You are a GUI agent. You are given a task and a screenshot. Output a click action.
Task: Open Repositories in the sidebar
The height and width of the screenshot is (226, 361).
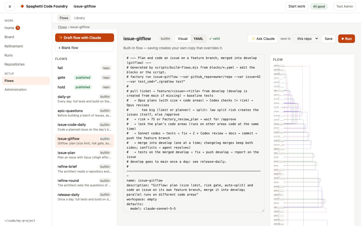tap(26, 64)
